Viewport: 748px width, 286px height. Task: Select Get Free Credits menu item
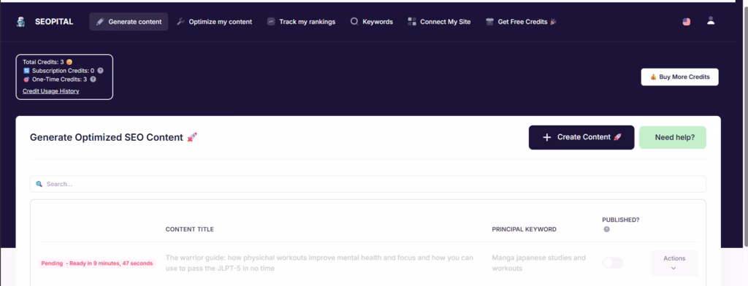521,22
